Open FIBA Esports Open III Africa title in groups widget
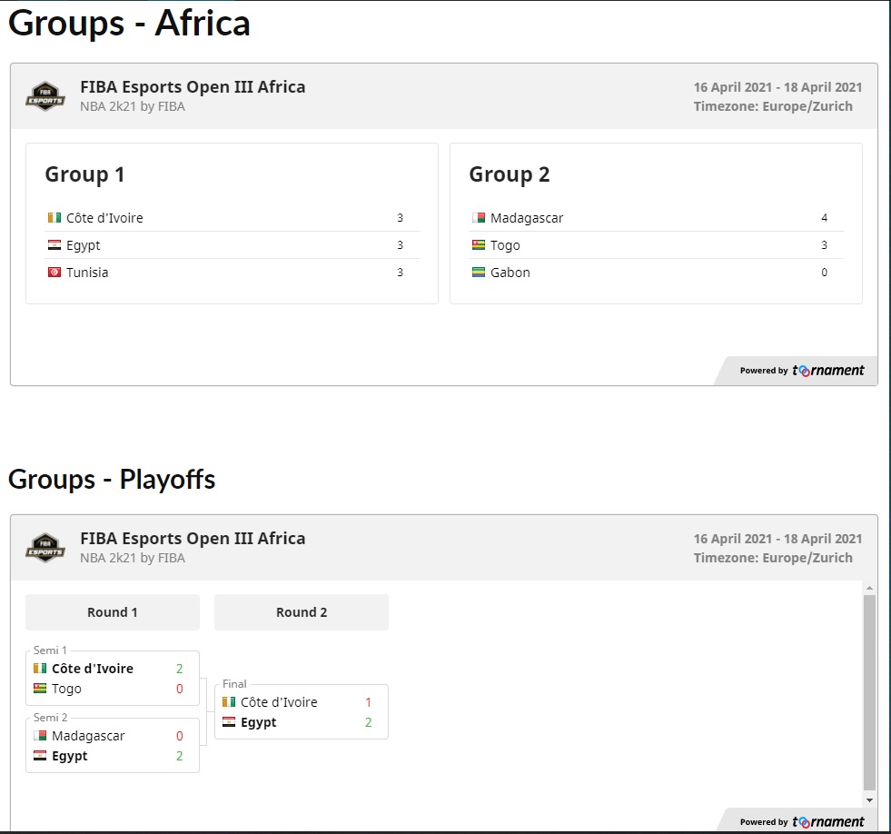This screenshot has width=891, height=834. click(x=193, y=87)
